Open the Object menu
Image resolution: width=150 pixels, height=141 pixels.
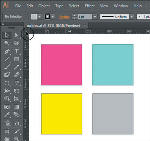pyautogui.click(x=44, y=6)
